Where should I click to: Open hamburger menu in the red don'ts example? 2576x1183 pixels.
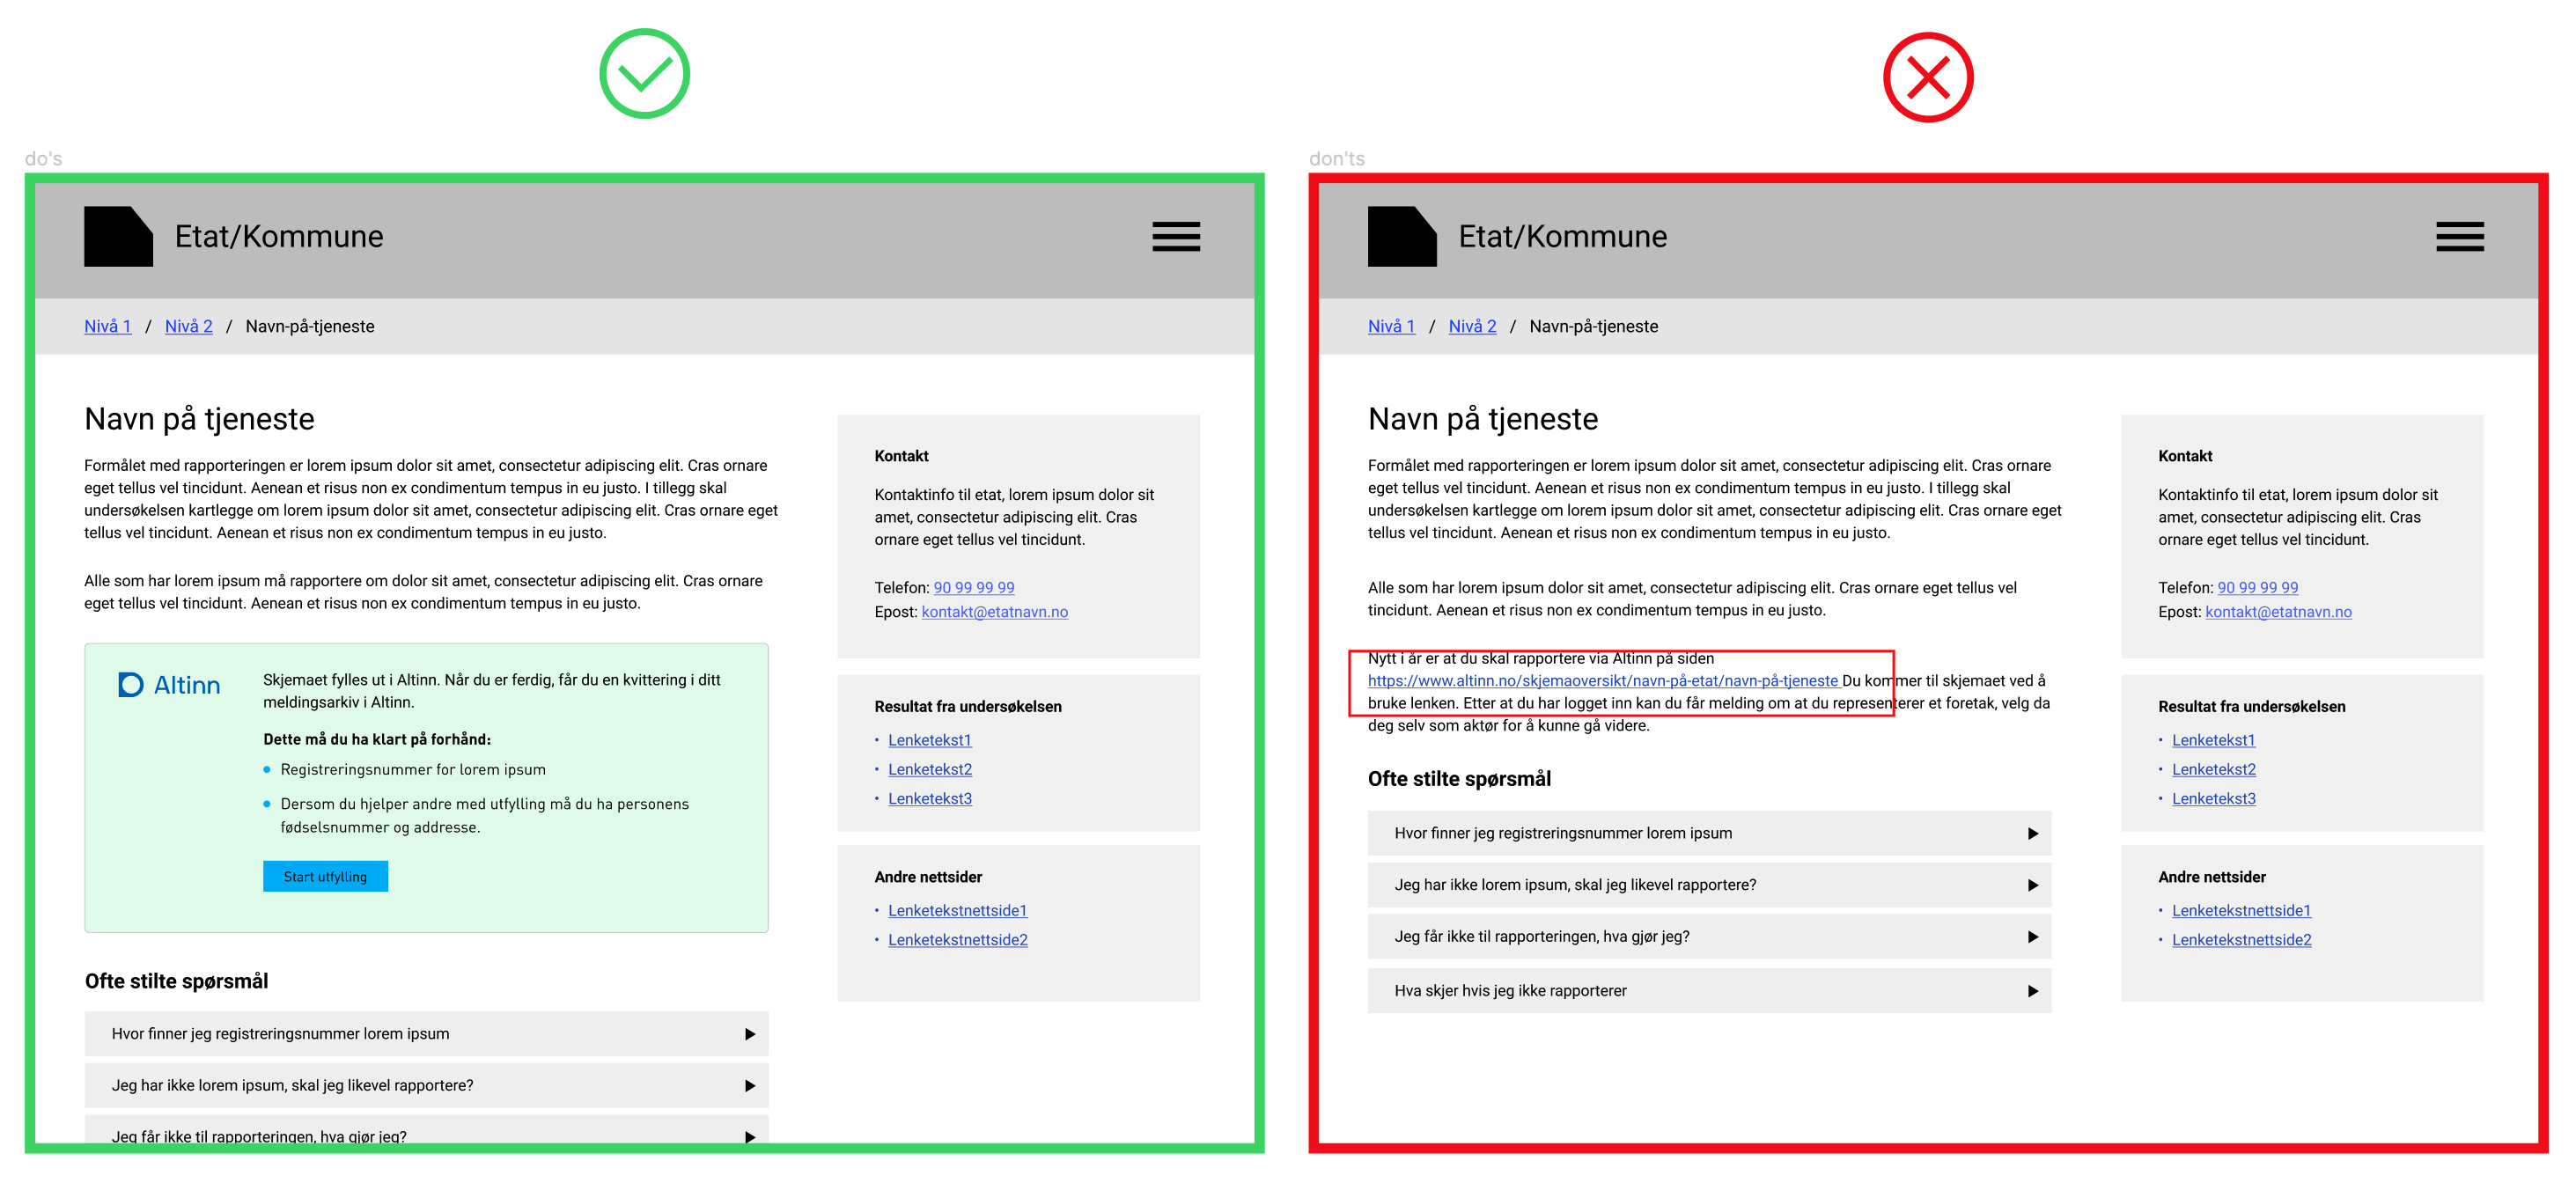(2458, 236)
